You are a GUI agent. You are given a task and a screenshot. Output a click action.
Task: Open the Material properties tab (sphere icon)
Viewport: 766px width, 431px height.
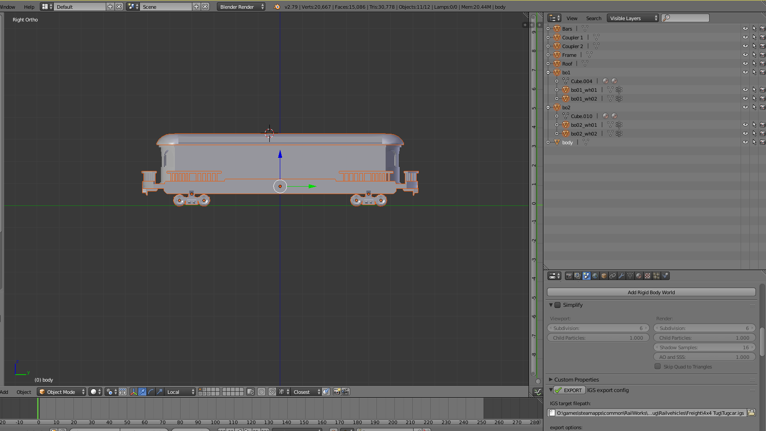tap(639, 276)
